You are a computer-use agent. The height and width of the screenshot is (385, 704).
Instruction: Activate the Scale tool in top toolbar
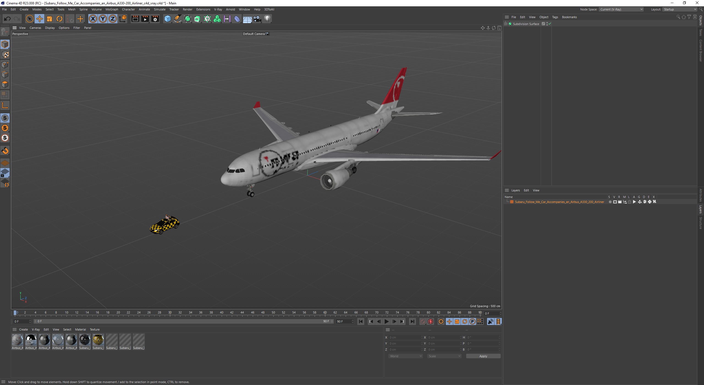pos(50,19)
